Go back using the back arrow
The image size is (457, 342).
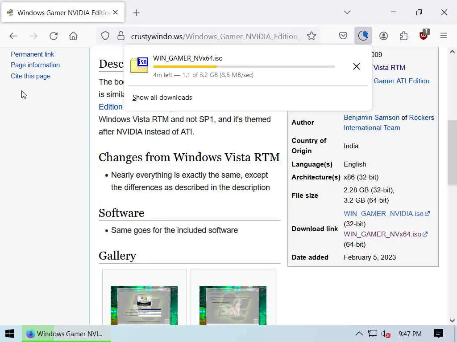[13, 36]
